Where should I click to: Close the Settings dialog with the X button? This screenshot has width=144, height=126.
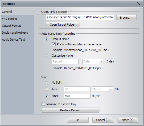coord(138,3)
